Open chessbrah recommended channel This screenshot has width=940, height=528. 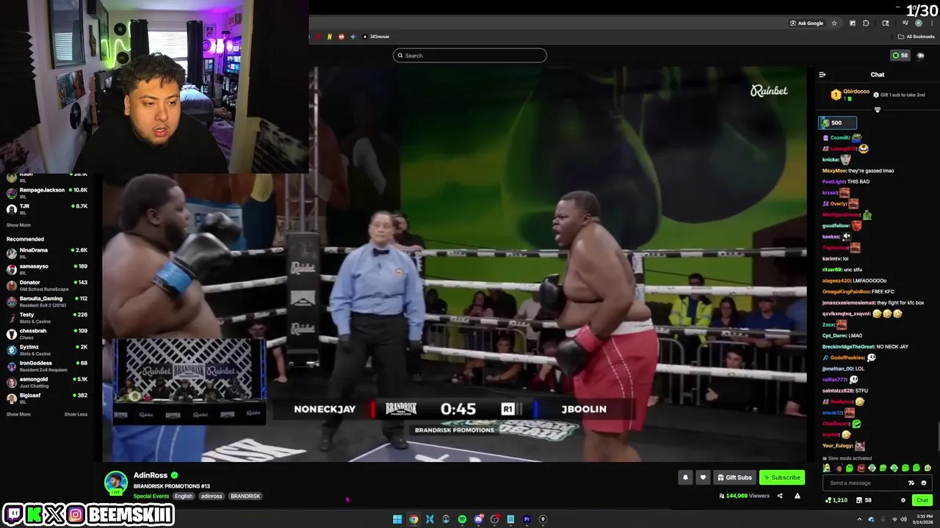tap(47, 334)
